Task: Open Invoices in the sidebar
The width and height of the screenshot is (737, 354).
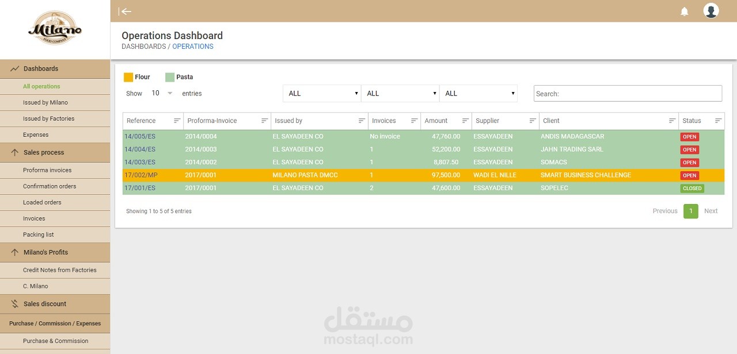Action: point(55,219)
